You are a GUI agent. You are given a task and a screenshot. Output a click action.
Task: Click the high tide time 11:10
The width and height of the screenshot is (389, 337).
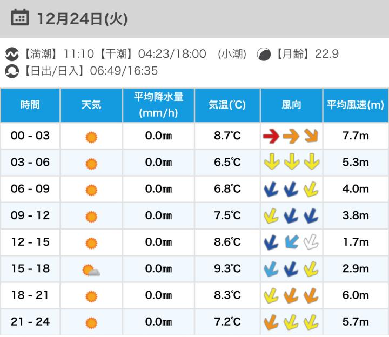point(79,54)
